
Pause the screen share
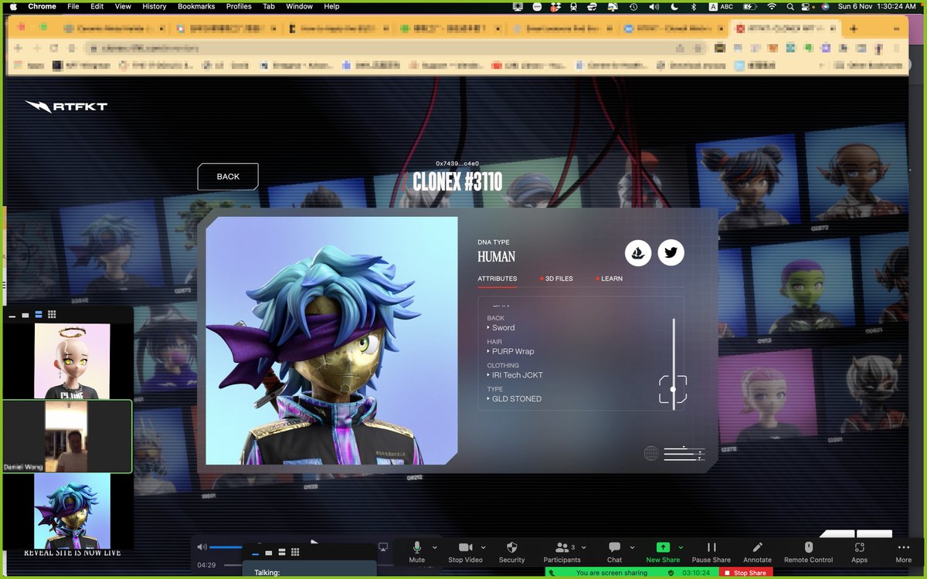tap(711, 551)
